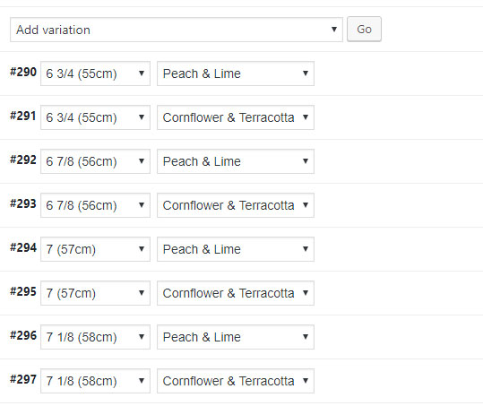Open size dropdown for variation #292

click(95, 161)
